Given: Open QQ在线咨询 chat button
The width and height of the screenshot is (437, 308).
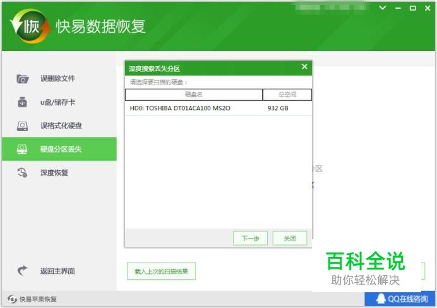Looking at the screenshot, I should point(400,299).
